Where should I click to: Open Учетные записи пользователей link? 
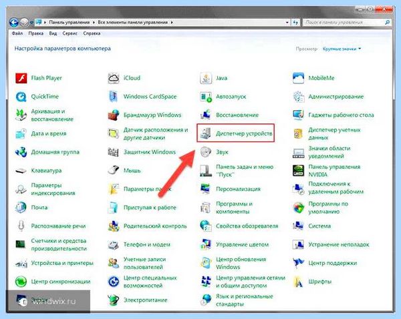(x=144, y=263)
